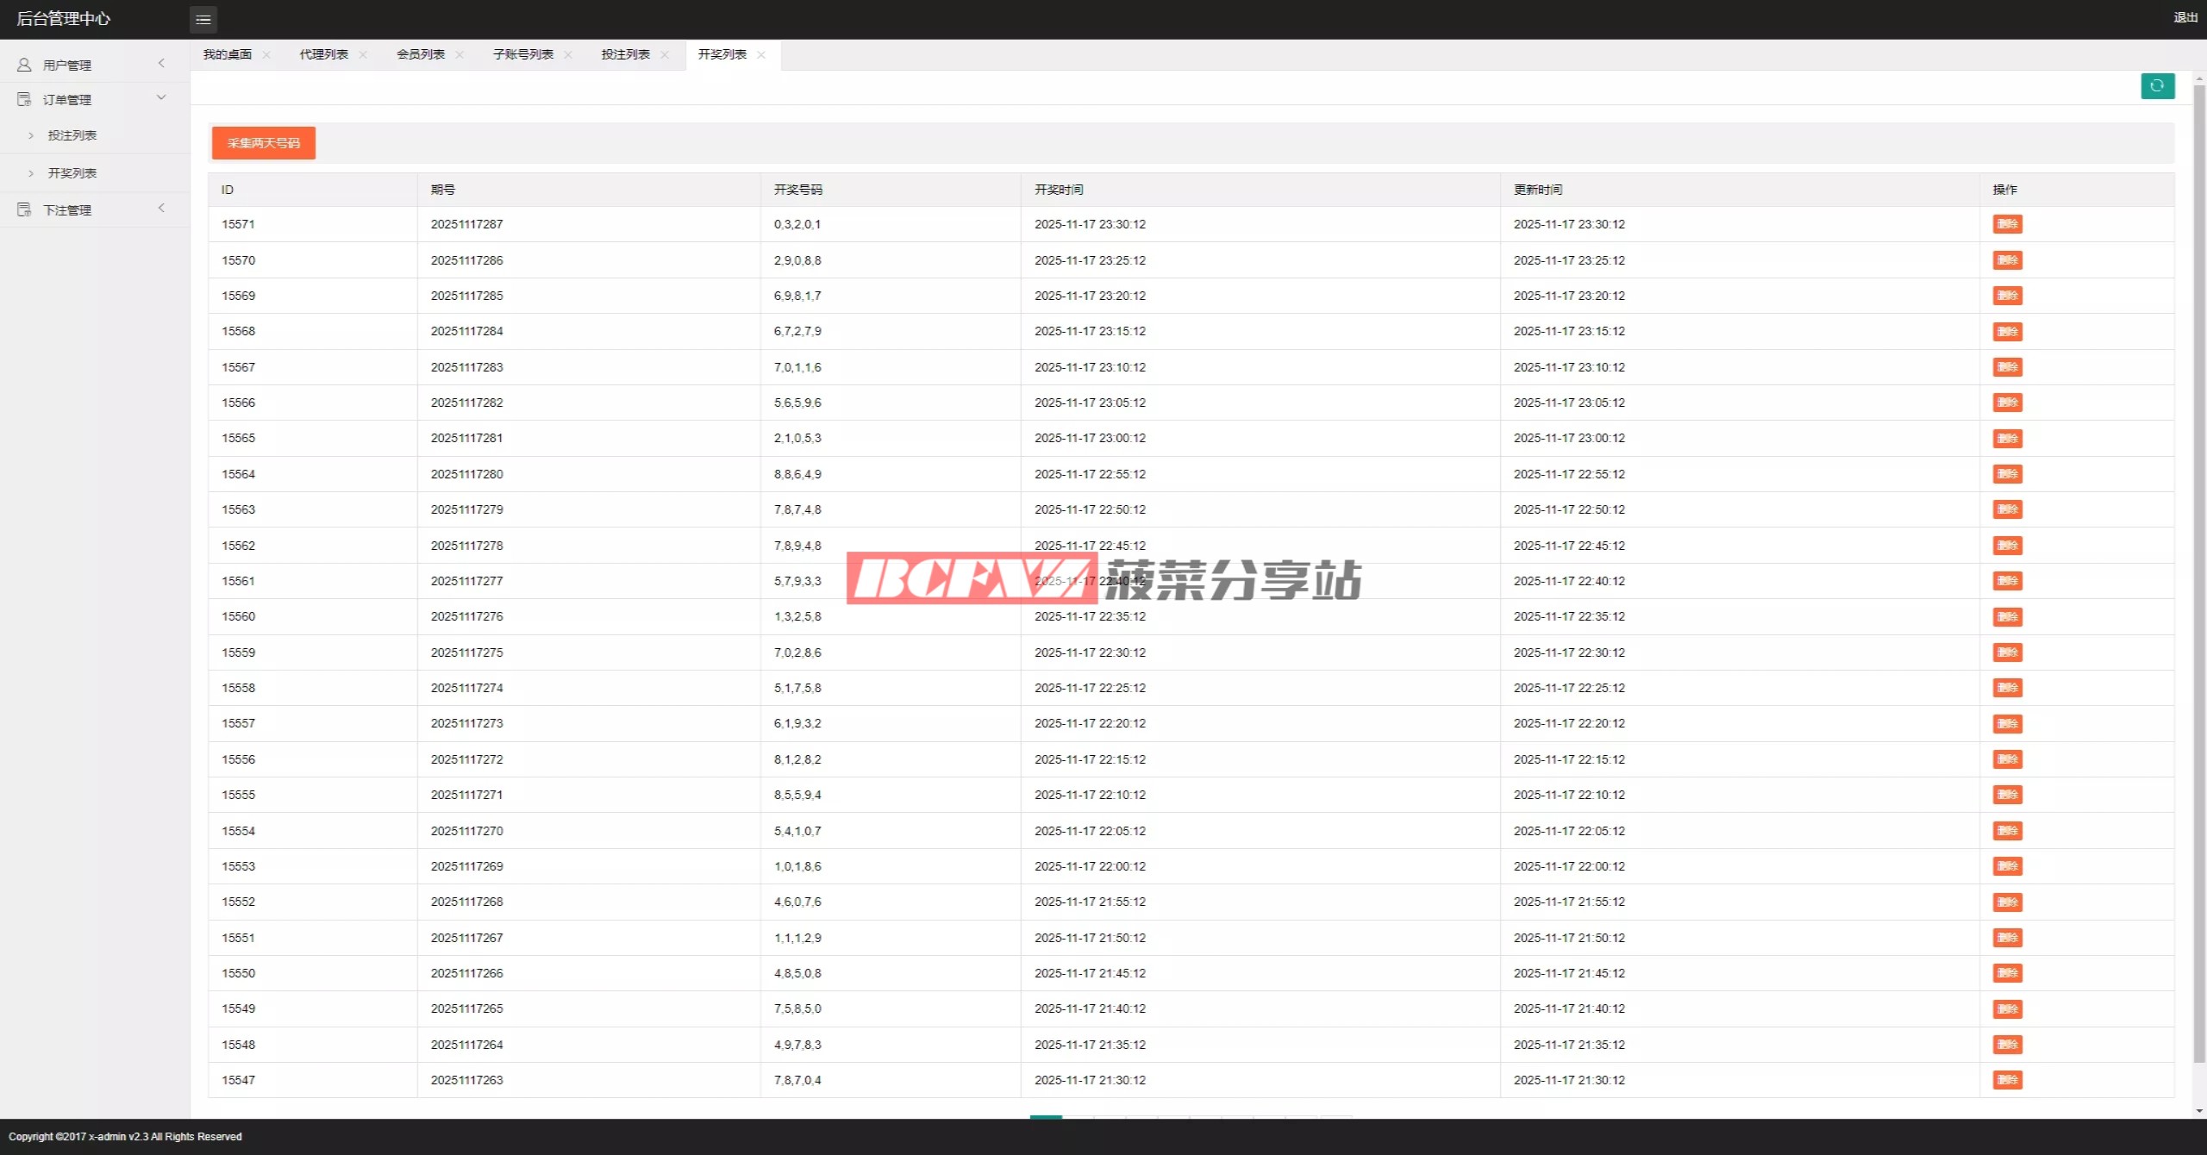
Task: Close the 开奖列表 tab with X
Action: [761, 54]
